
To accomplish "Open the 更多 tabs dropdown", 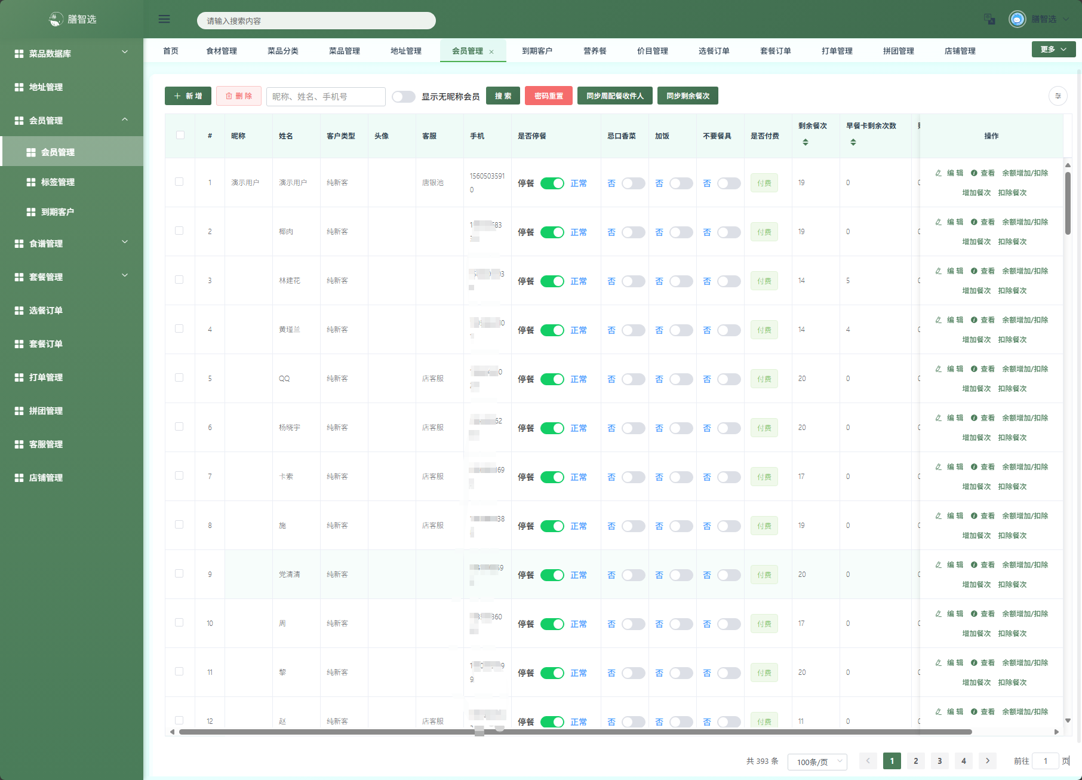I will tap(1053, 50).
